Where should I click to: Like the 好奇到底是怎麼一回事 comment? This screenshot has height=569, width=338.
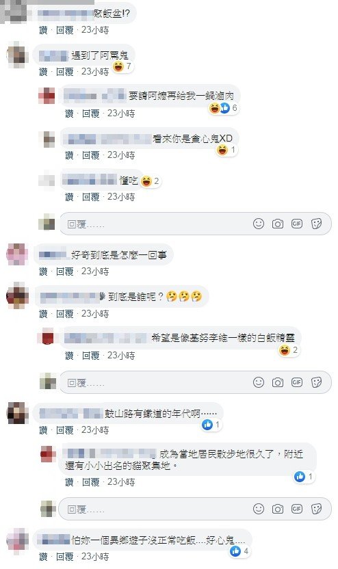pos(43,272)
